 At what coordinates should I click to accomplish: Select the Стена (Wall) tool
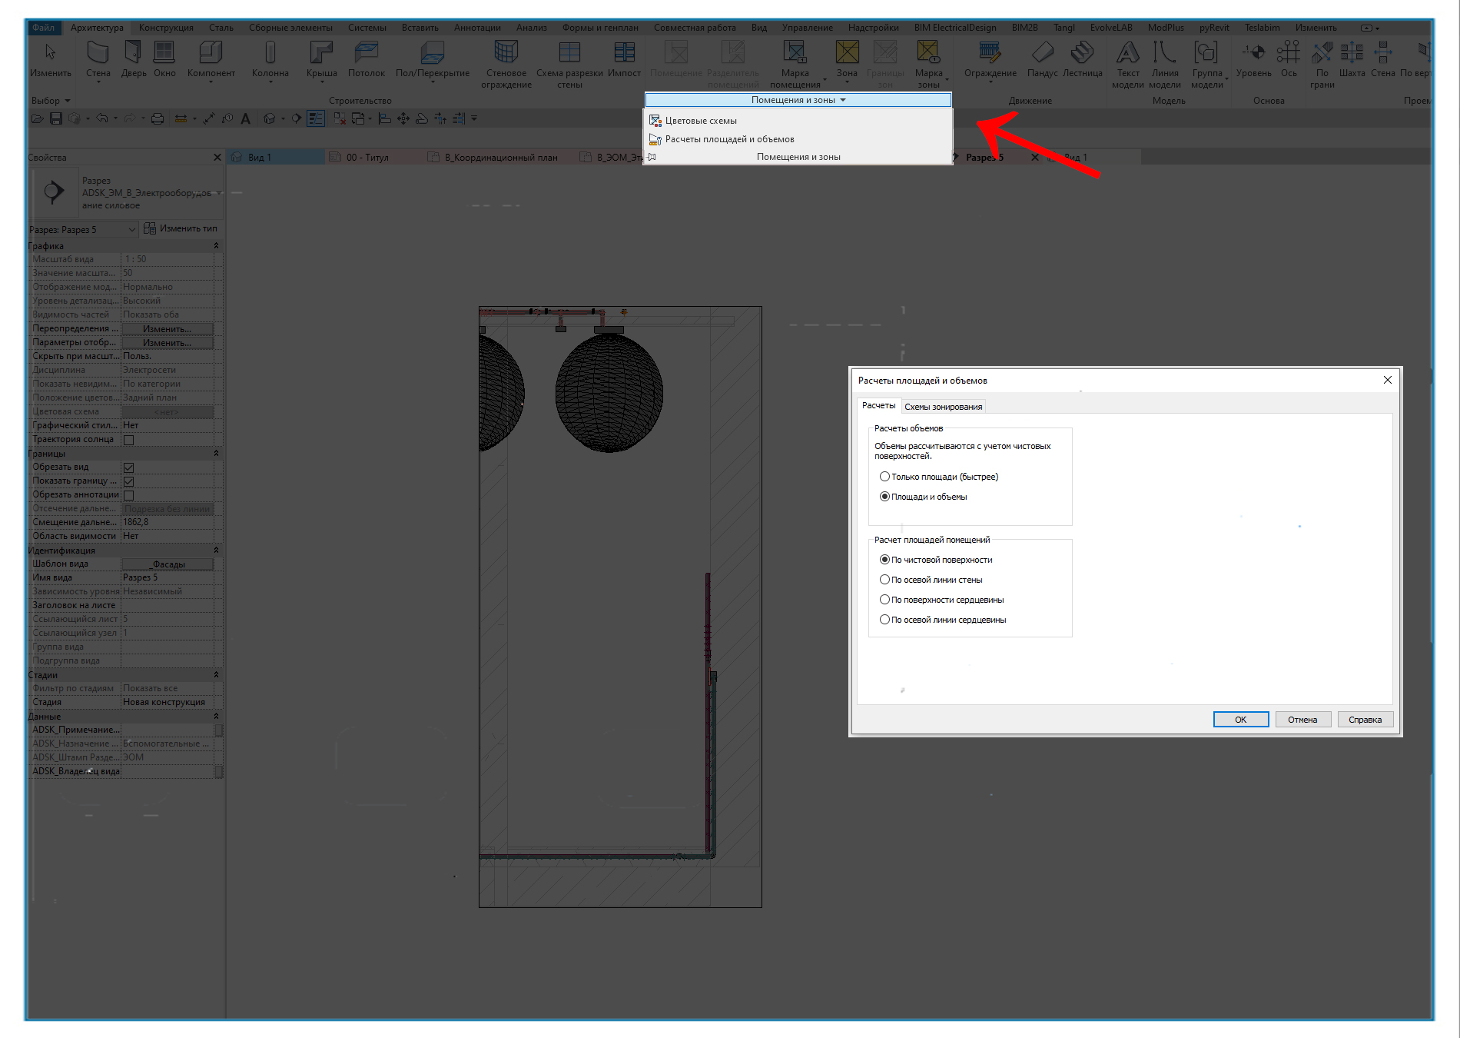click(98, 60)
